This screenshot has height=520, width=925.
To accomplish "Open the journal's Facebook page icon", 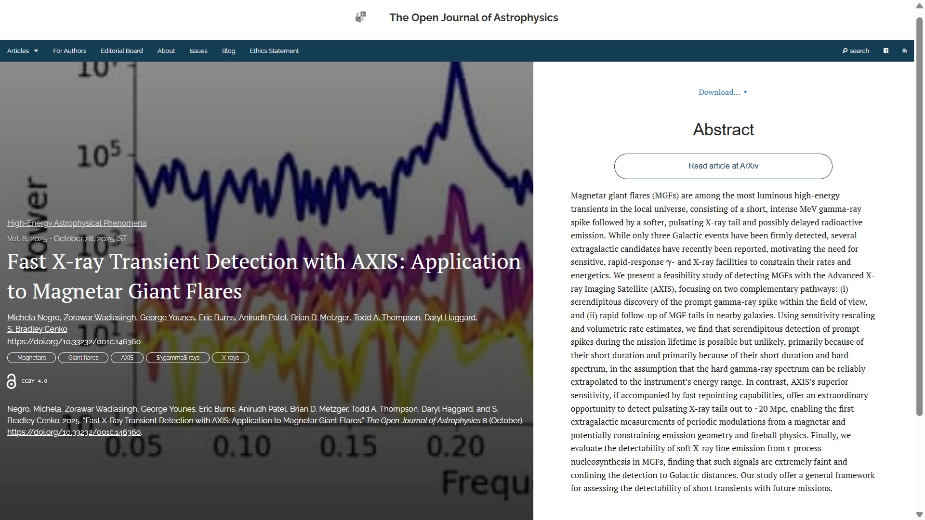I will (x=885, y=51).
